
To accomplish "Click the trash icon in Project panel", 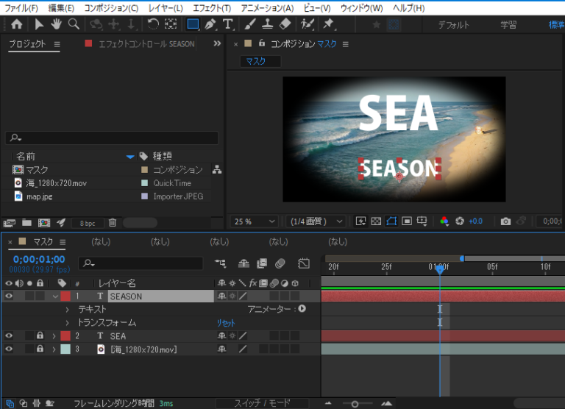I will (113, 222).
